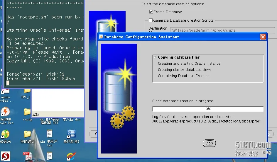The width and height of the screenshot is (277, 162).
Task: Open the notepad file icon beside PDF icon
Action: coord(49,156)
